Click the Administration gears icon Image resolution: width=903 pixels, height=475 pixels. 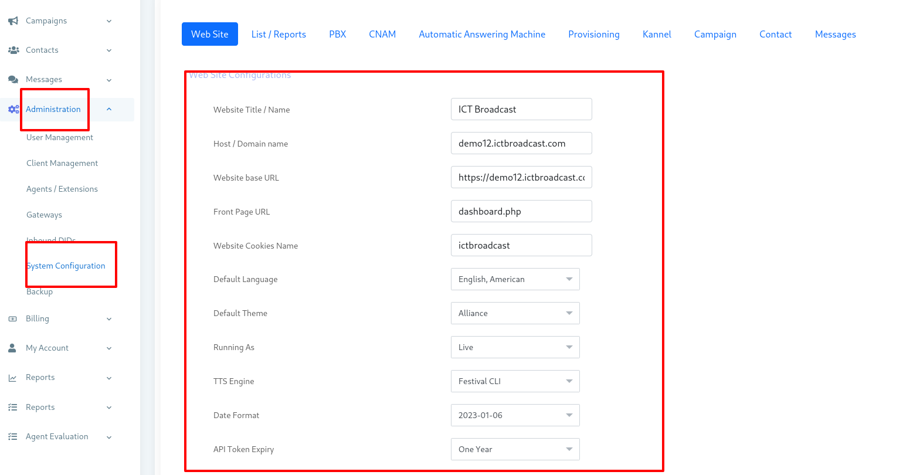click(13, 109)
